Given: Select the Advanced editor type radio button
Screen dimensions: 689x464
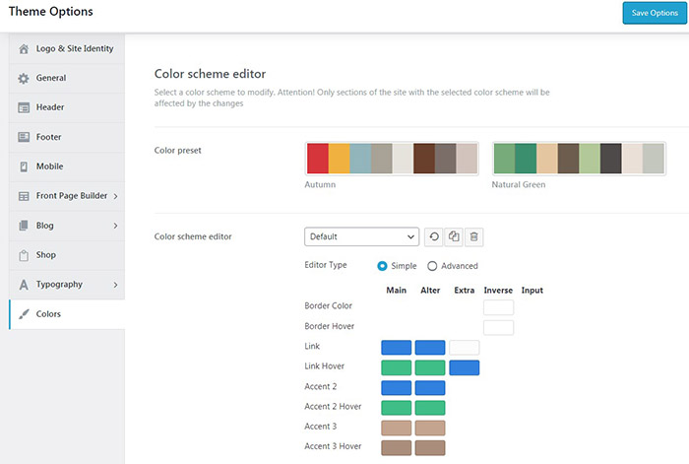Looking at the screenshot, I should pos(432,266).
